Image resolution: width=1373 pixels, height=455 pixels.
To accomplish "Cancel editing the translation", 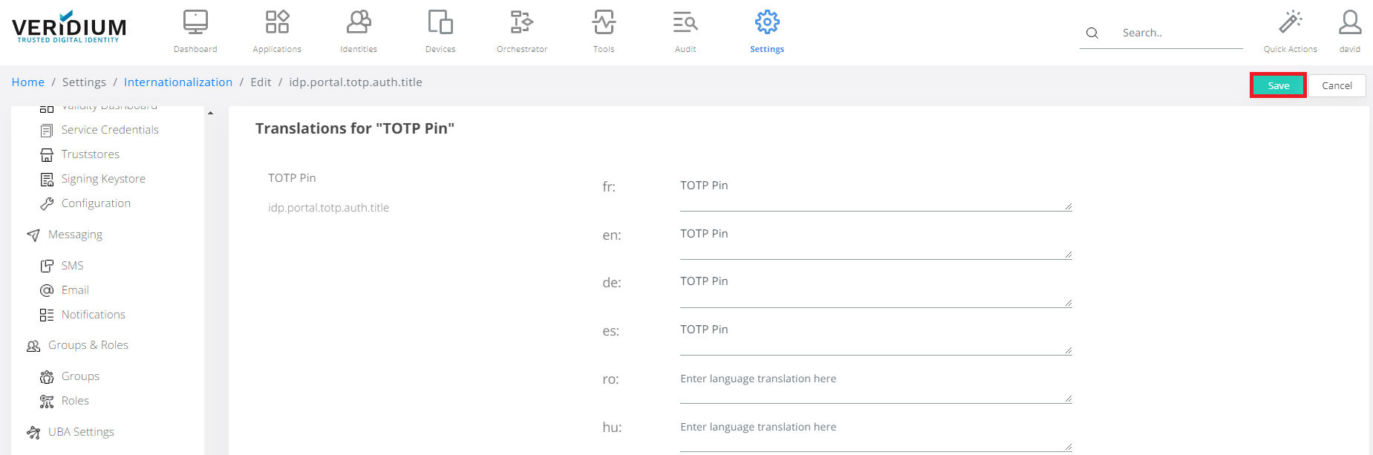I will point(1337,85).
